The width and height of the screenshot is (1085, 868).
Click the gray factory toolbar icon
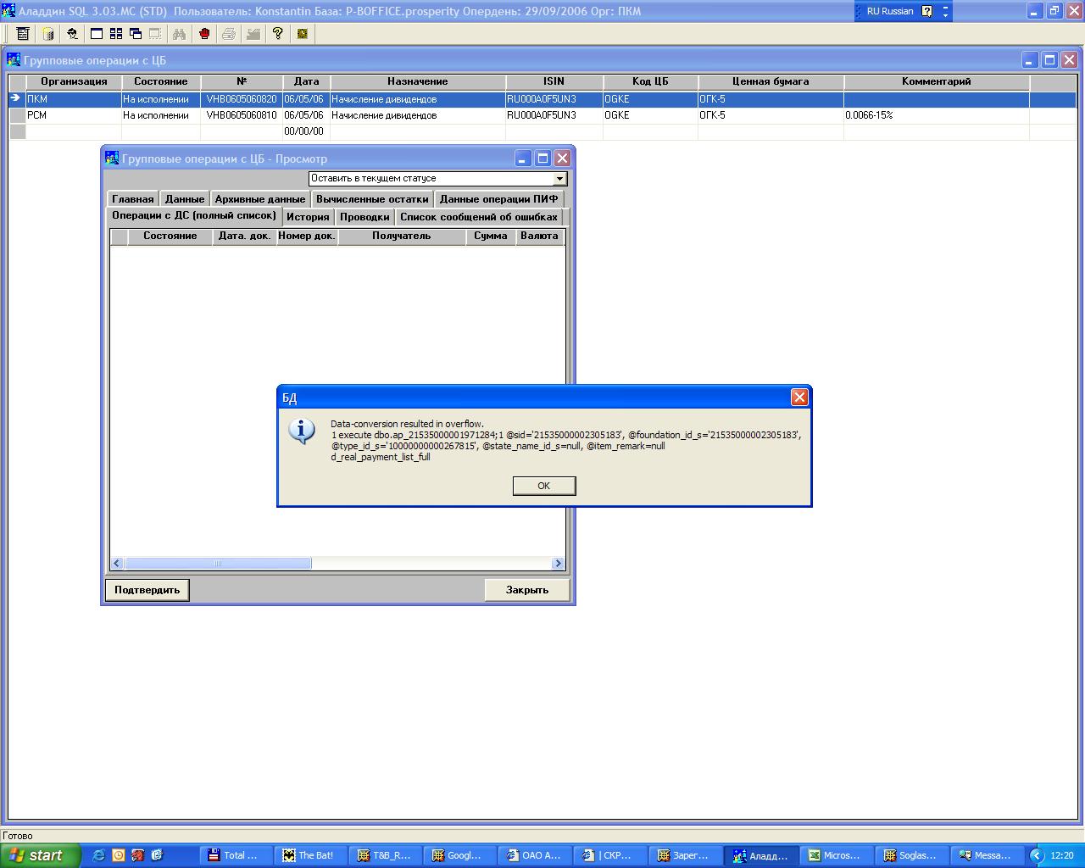pos(253,34)
